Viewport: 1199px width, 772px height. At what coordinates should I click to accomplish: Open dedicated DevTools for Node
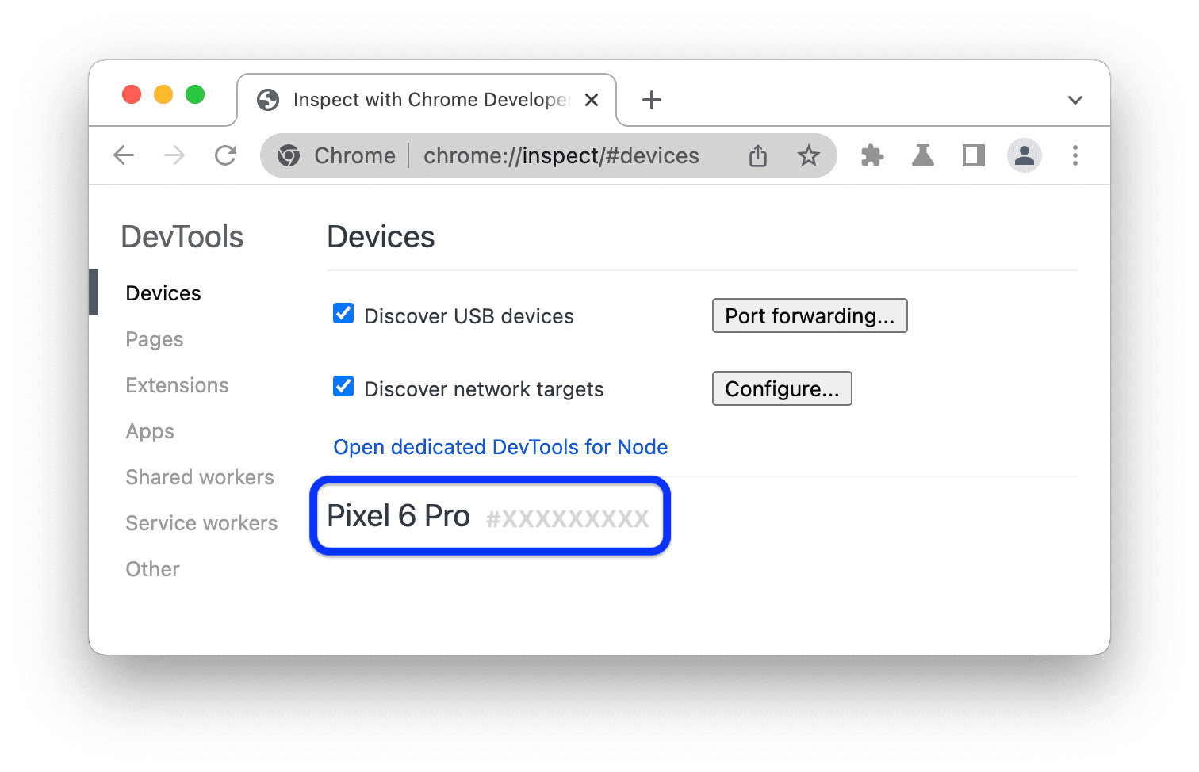coord(501,446)
